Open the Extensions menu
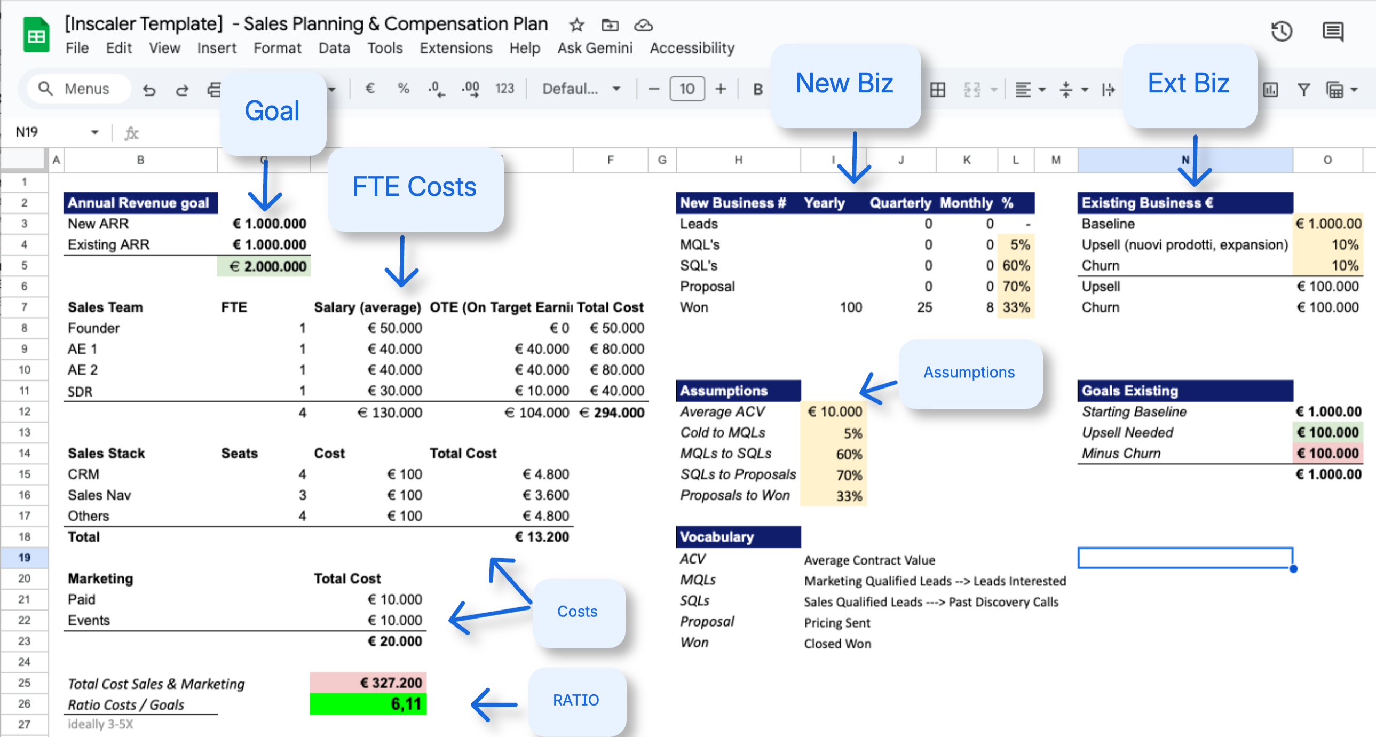Screen dimensions: 1376x737 pyautogui.click(x=456, y=48)
